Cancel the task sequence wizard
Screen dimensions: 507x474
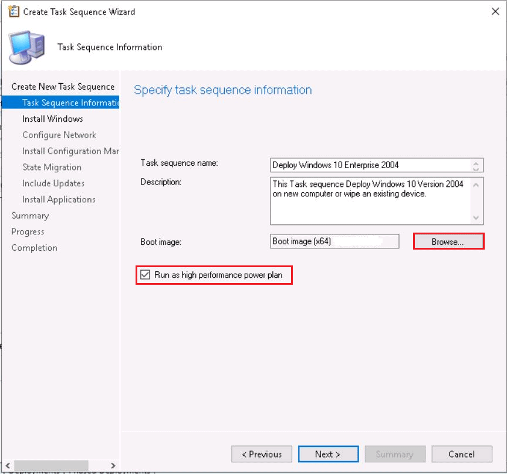tap(462, 454)
